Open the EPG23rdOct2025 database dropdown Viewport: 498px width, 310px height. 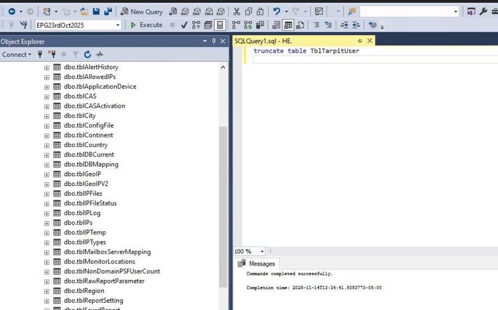[118, 25]
